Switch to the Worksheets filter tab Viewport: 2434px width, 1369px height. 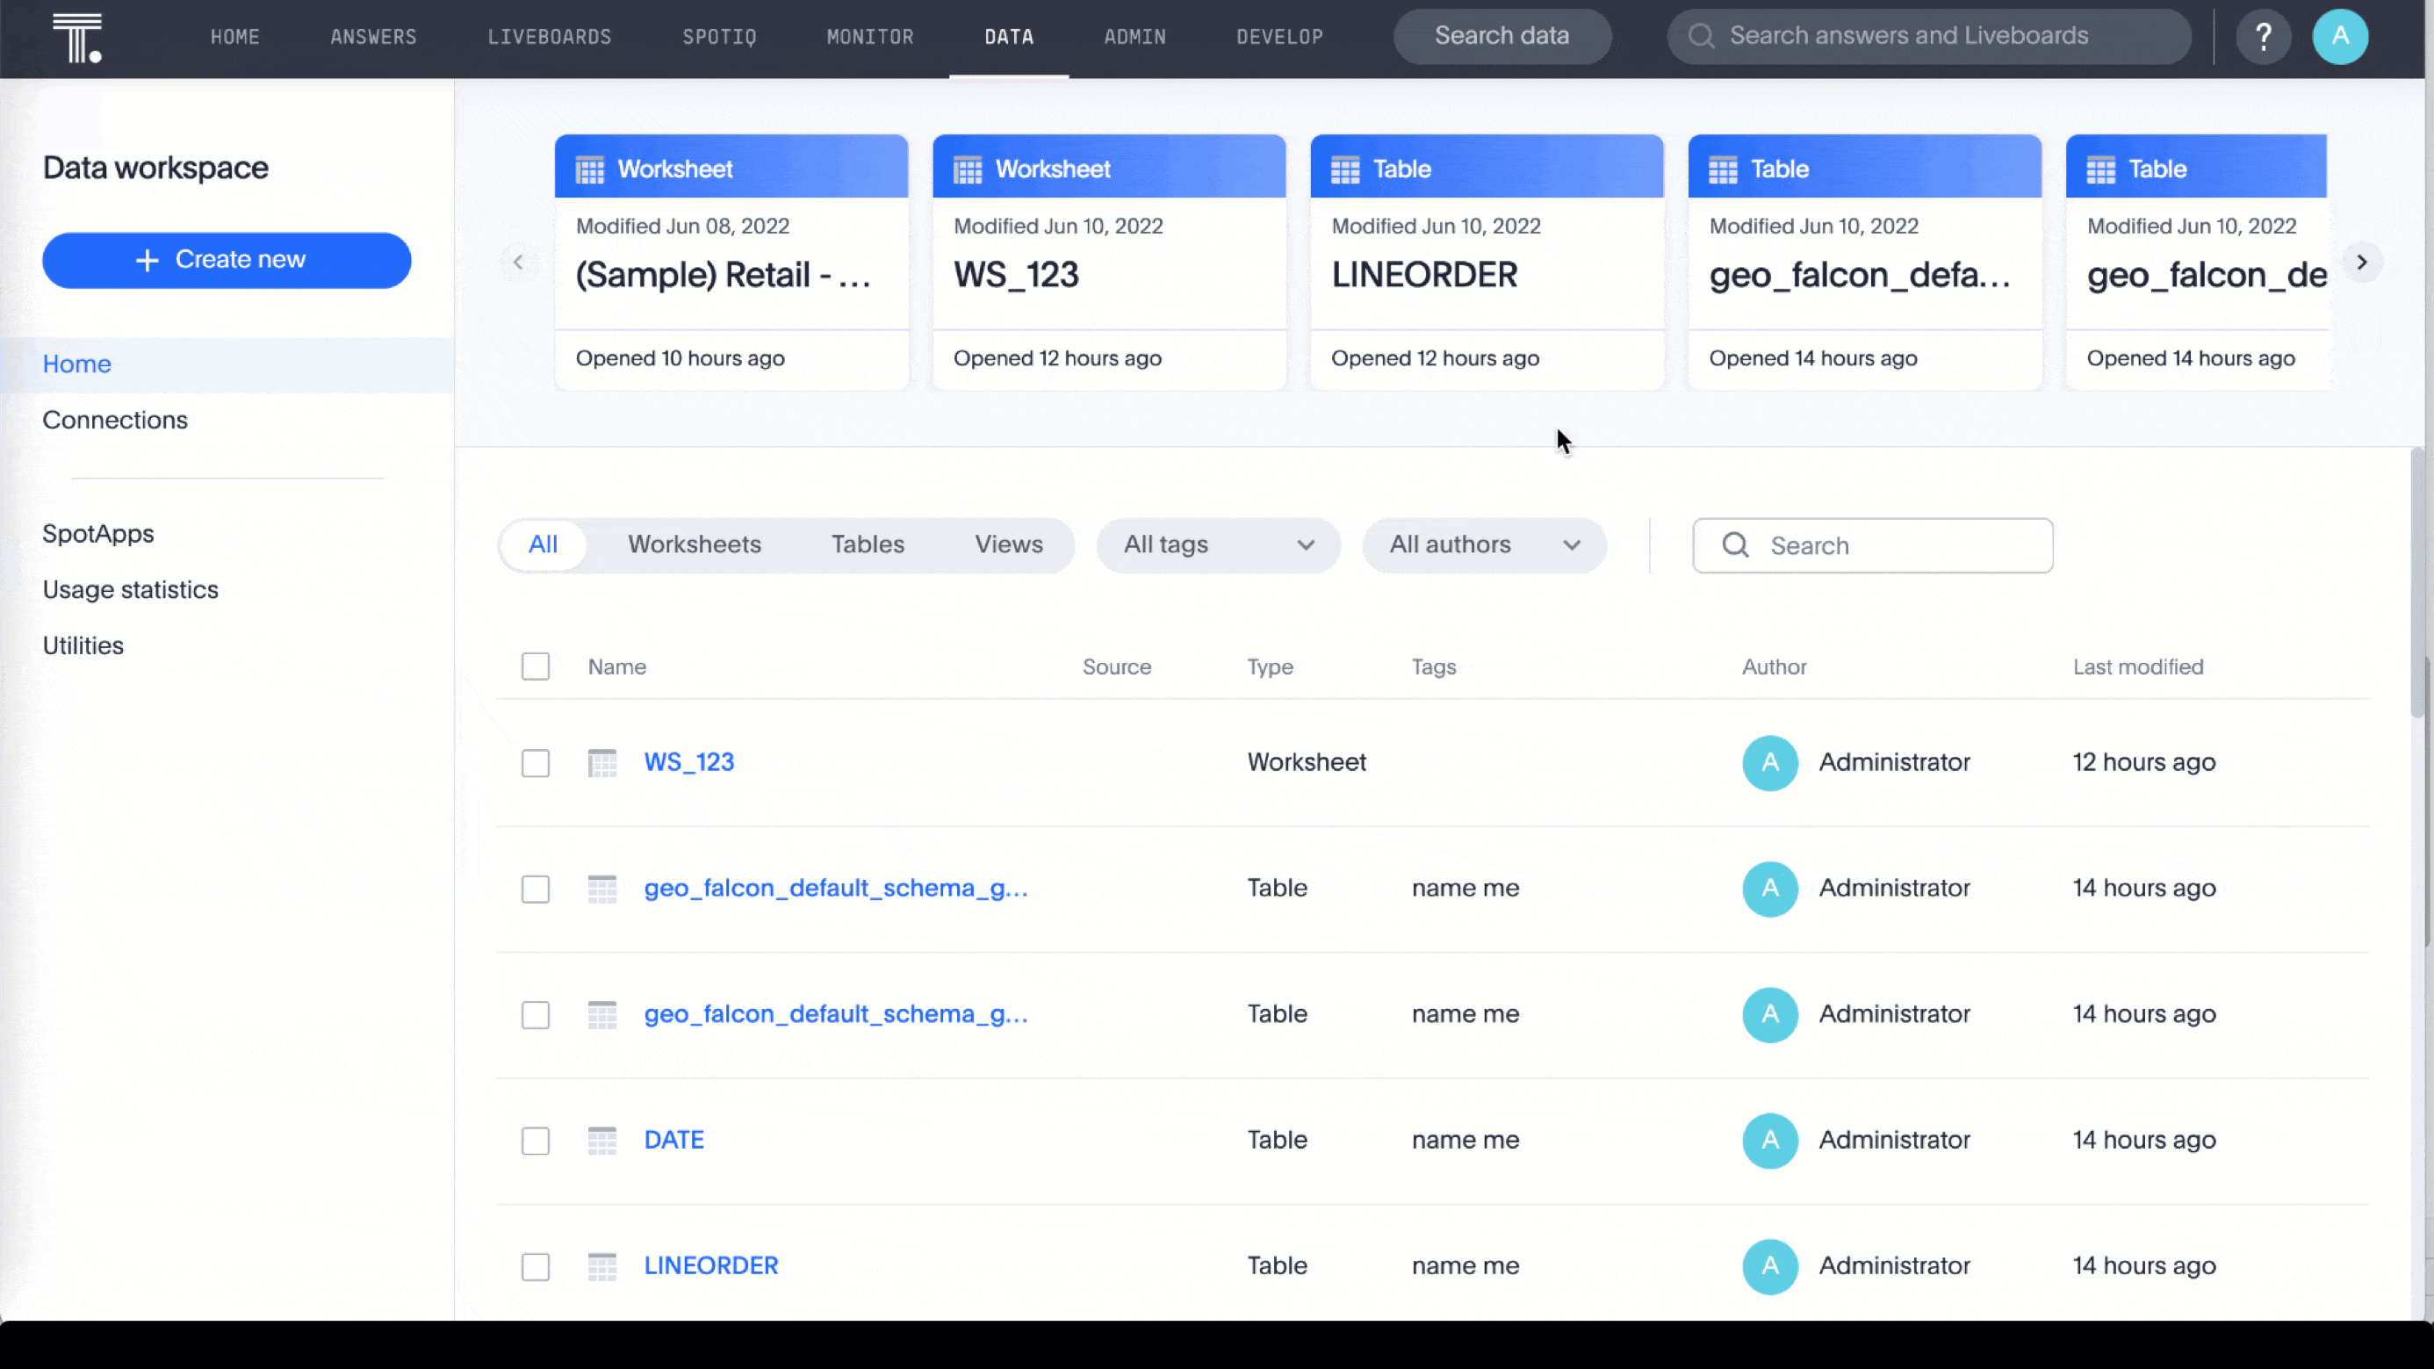[x=694, y=545]
